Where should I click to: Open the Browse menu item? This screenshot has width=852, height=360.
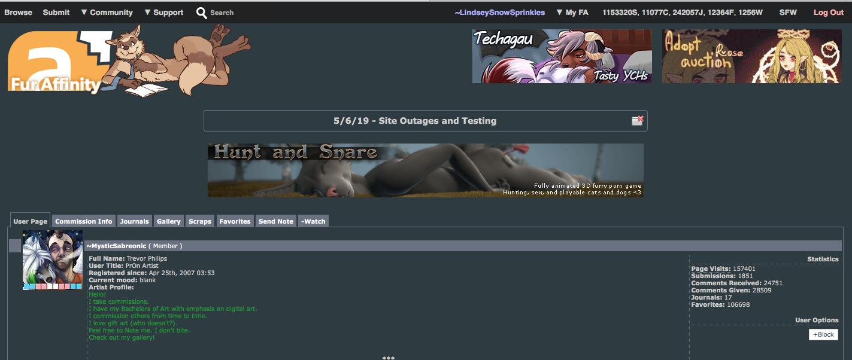click(19, 12)
